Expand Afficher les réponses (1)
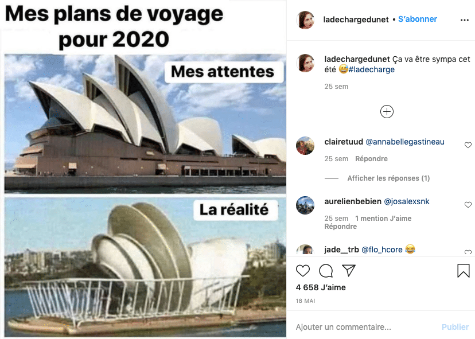Viewport: 475px width, 339px height. 388,178
